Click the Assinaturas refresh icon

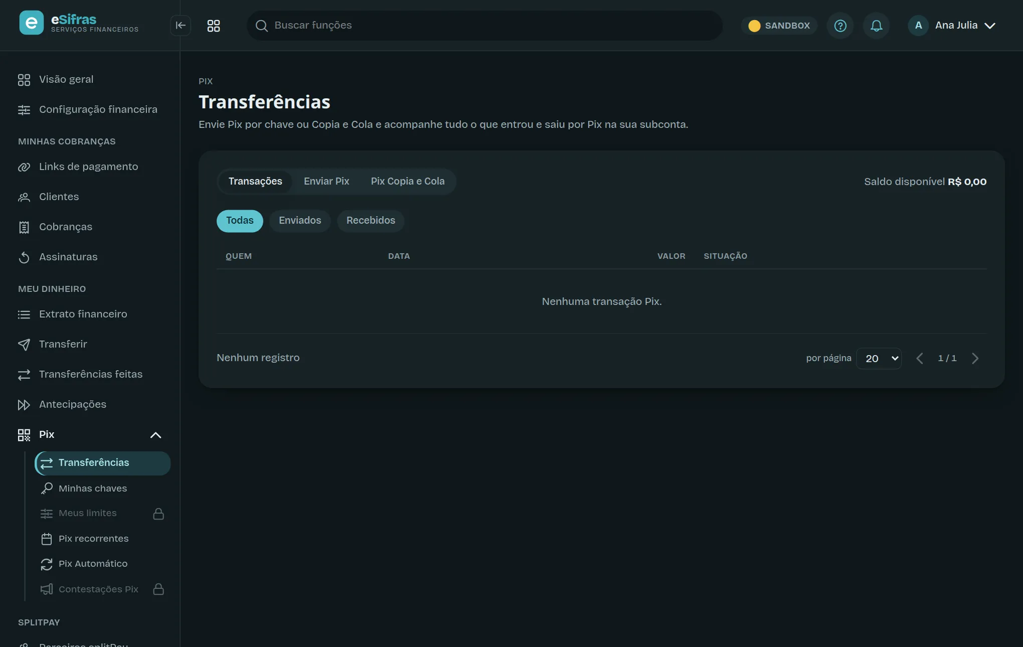coord(24,257)
